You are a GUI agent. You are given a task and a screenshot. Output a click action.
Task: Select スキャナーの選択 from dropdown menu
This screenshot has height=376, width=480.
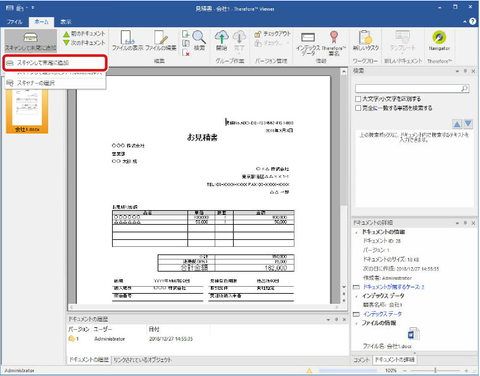pyautogui.click(x=35, y=83)
